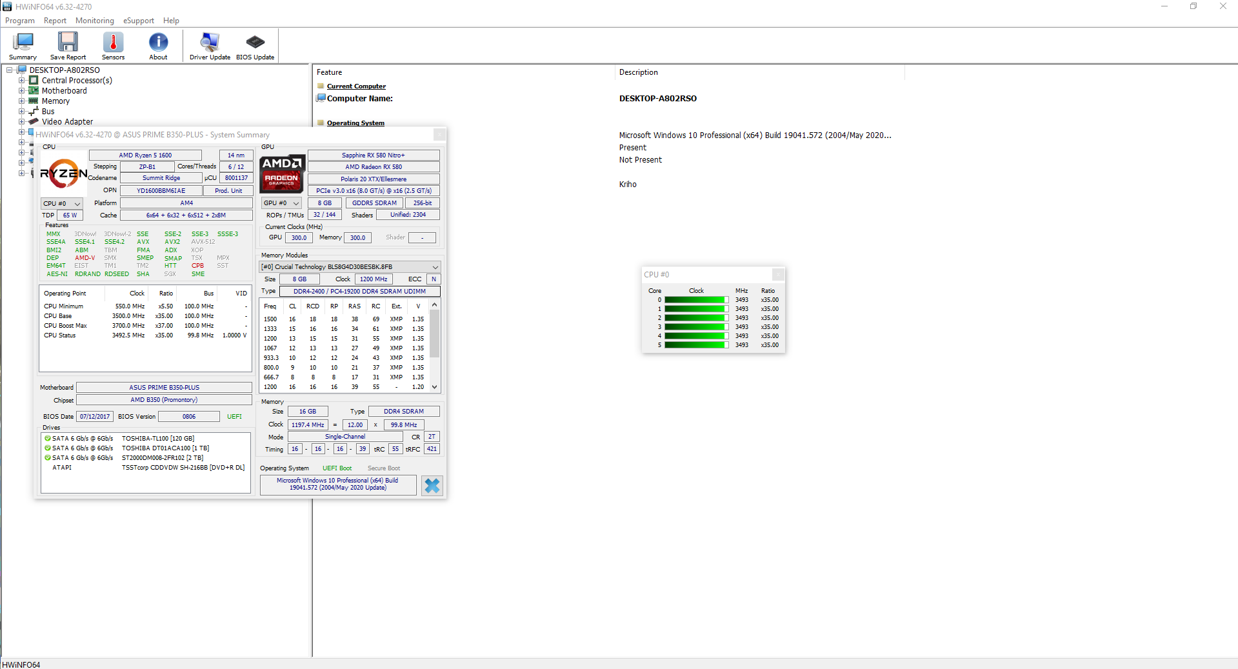Image resolution: width=1238 pixels, height=669 pixels.
Task: Click green status icon for ST2000DM008 drive
Action: point(47,458)
